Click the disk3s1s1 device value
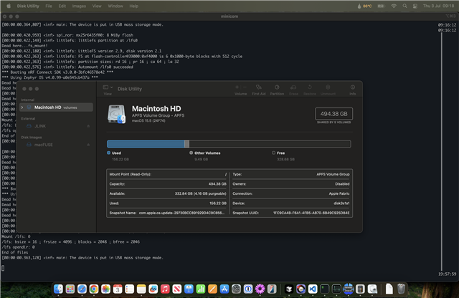Viewport: 459px width, 298px height. [x=341, y=203]
